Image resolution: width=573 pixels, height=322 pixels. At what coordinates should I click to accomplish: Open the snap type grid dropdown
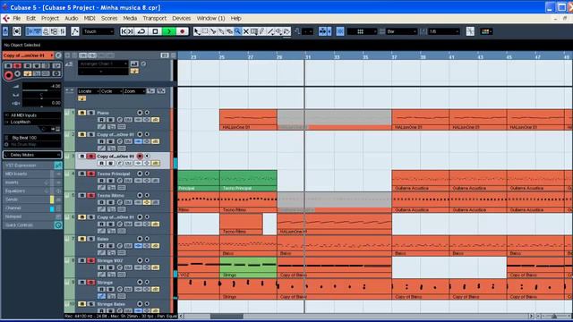click(x=362, y=32)
